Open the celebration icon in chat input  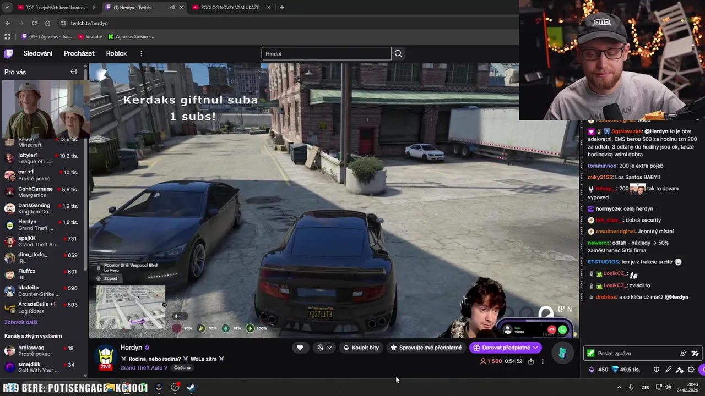[x=684, y=354]
